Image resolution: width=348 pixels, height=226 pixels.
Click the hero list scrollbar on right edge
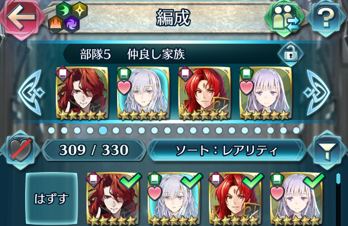click(338, 199)
